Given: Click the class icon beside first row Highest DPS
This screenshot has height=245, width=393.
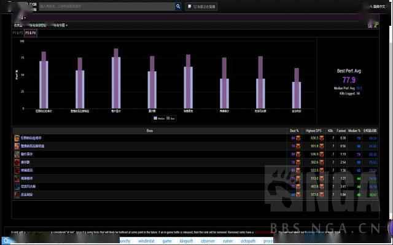Looking at the screenshot, I should [322, 138].
